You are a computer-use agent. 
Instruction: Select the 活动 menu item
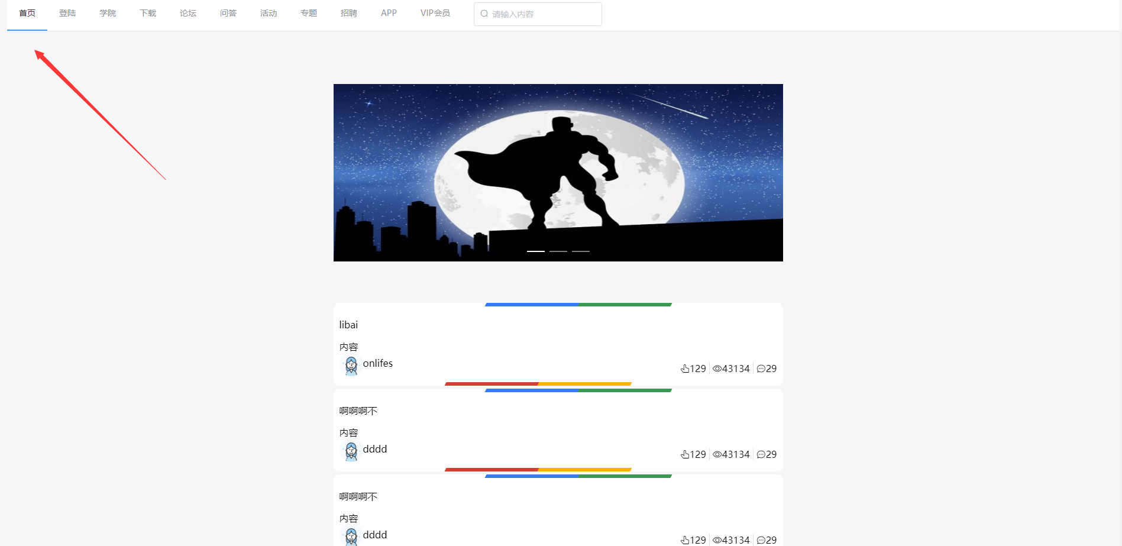coord(269,13)
